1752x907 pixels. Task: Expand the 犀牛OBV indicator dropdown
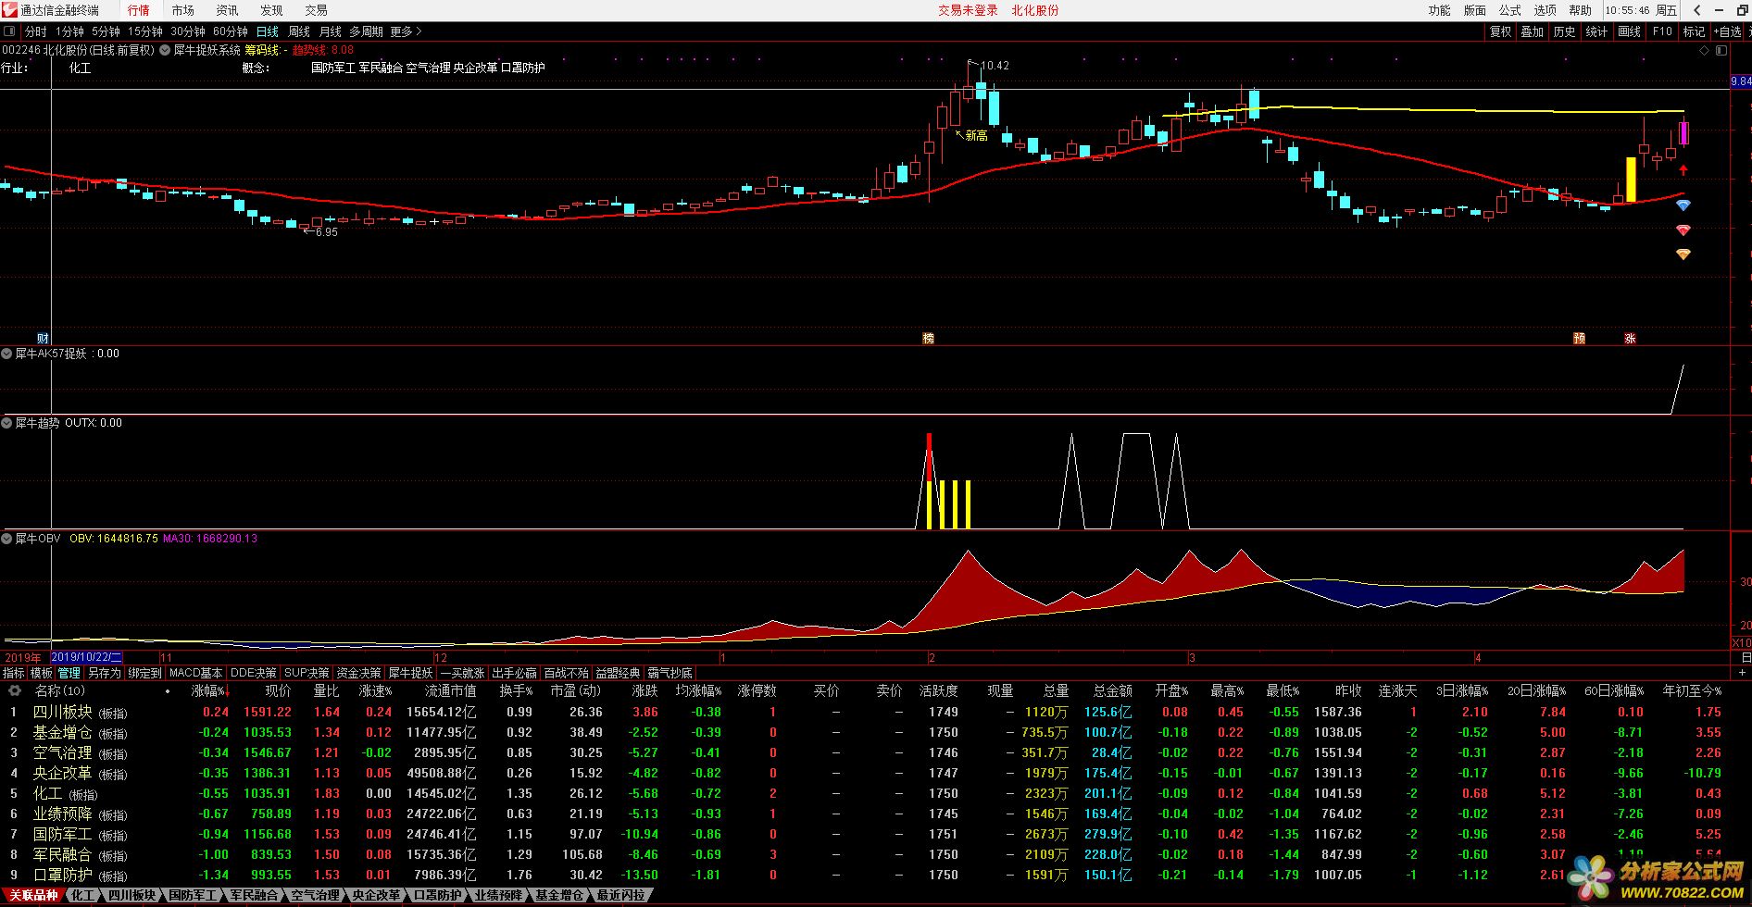(x=7, y=539)
